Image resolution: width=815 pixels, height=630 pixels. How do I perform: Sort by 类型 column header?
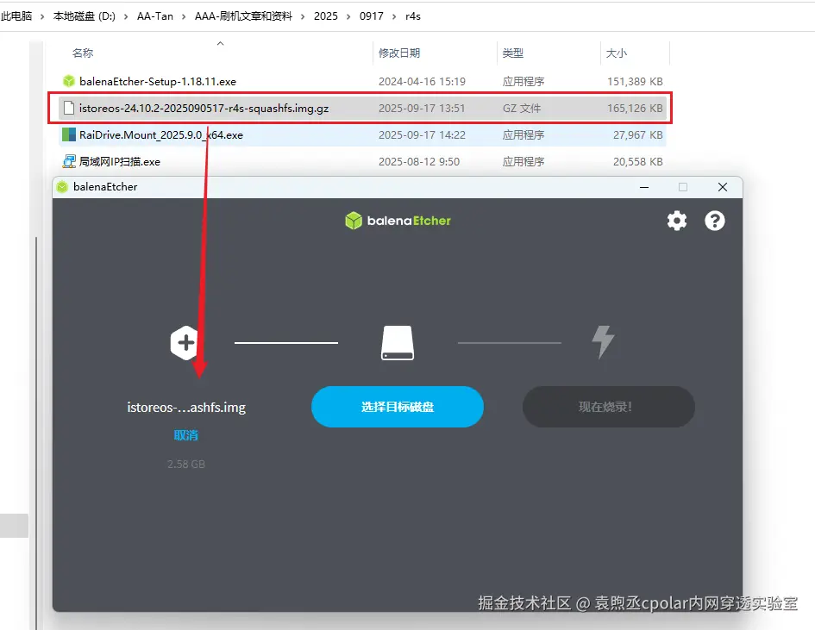point(513,53)
